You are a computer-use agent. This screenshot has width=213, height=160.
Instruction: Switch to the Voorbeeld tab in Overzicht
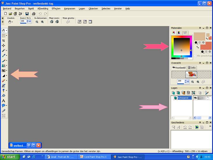[x=179, y=68]
